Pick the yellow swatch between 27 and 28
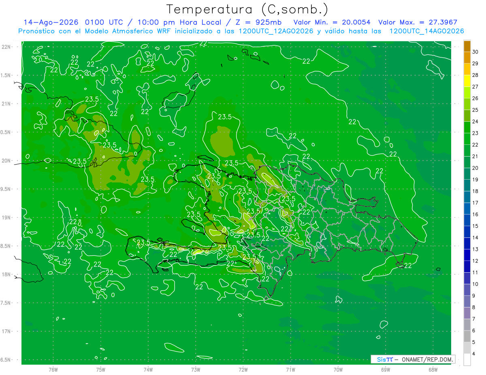This screenshot has height=375, width=486. pos(467,81)
